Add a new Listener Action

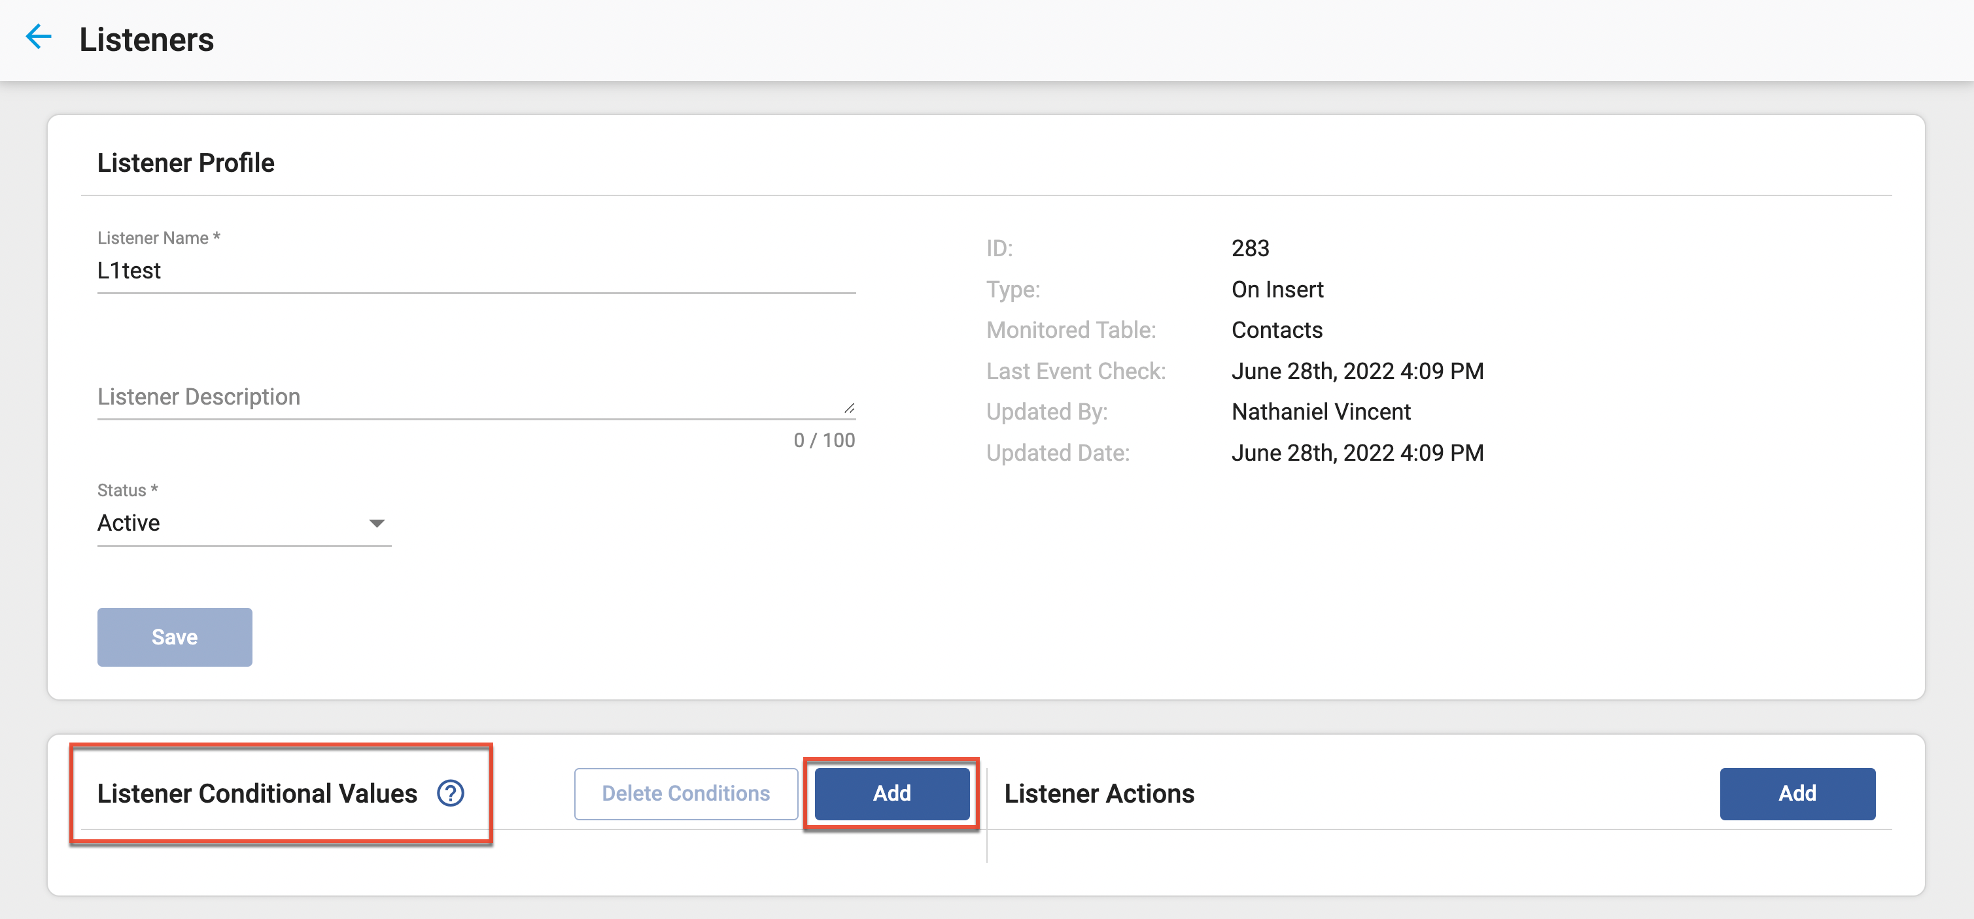point(1797,794)
